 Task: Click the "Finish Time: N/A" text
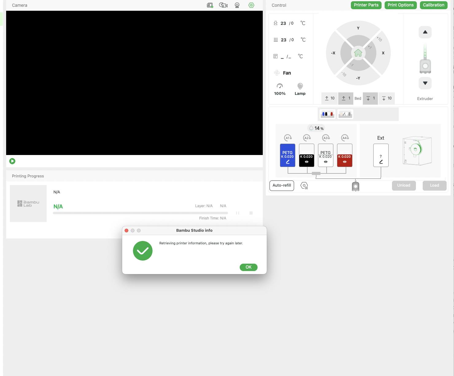click(x=213, y=218)
